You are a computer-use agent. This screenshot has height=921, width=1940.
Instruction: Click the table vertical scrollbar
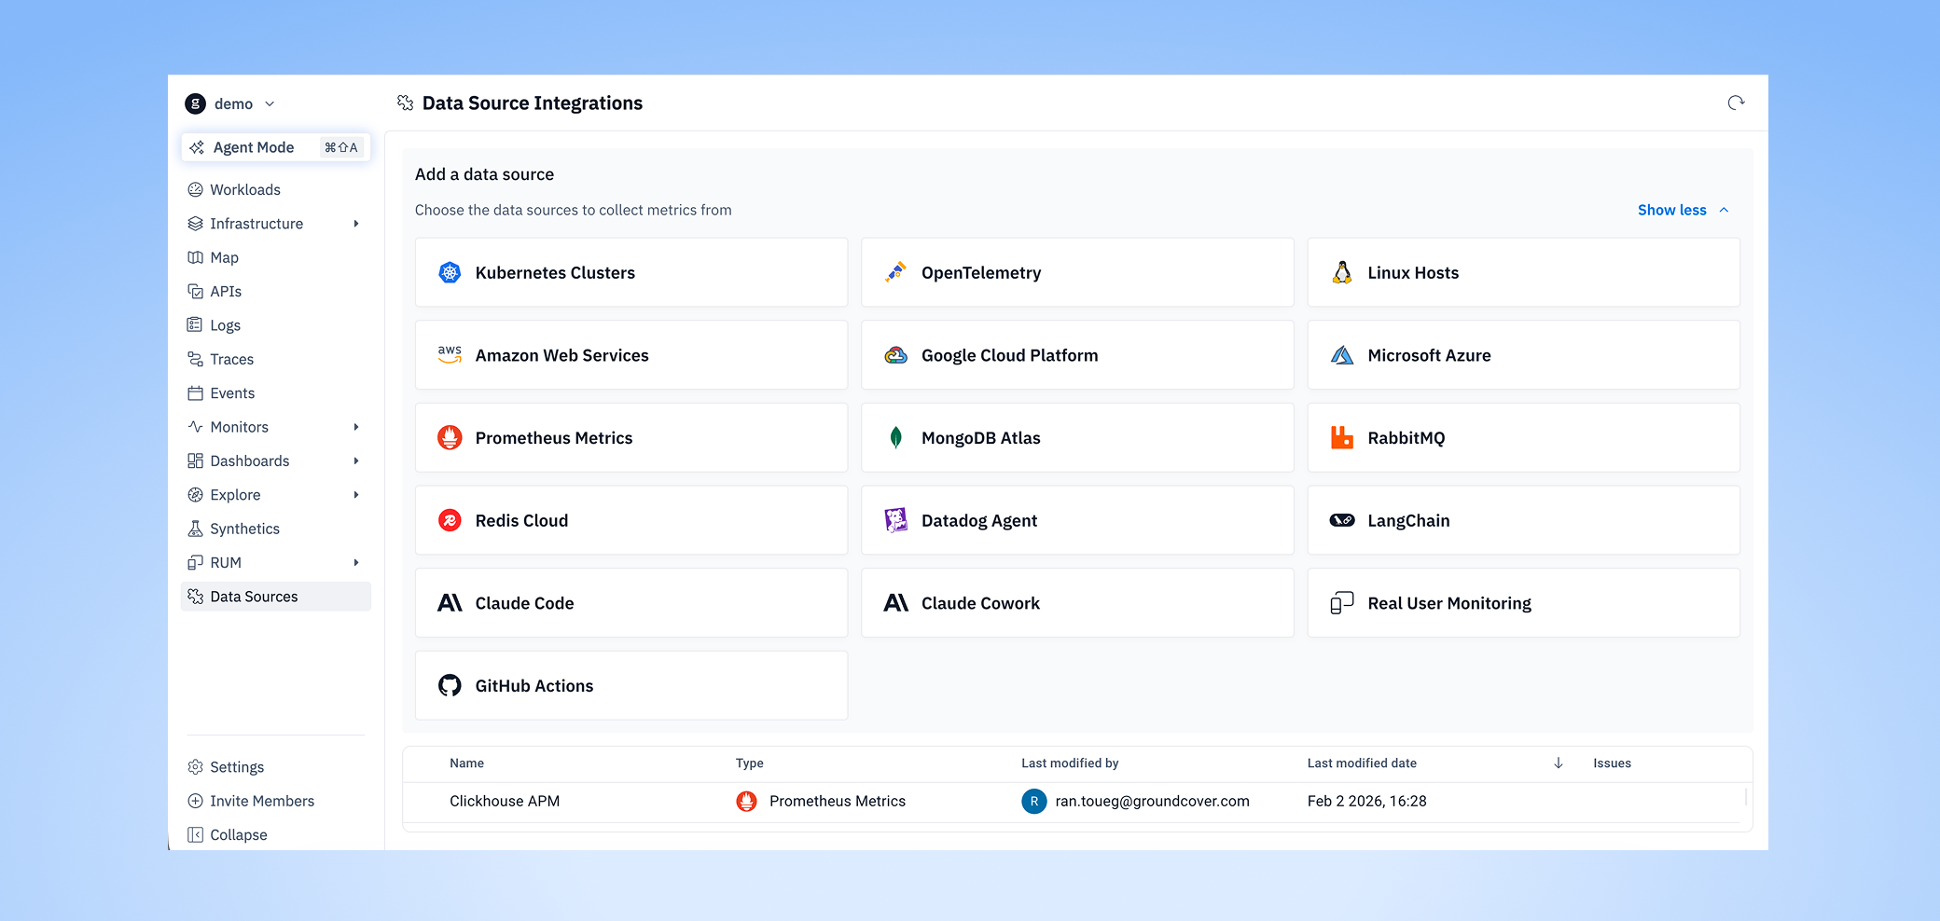1746,797
